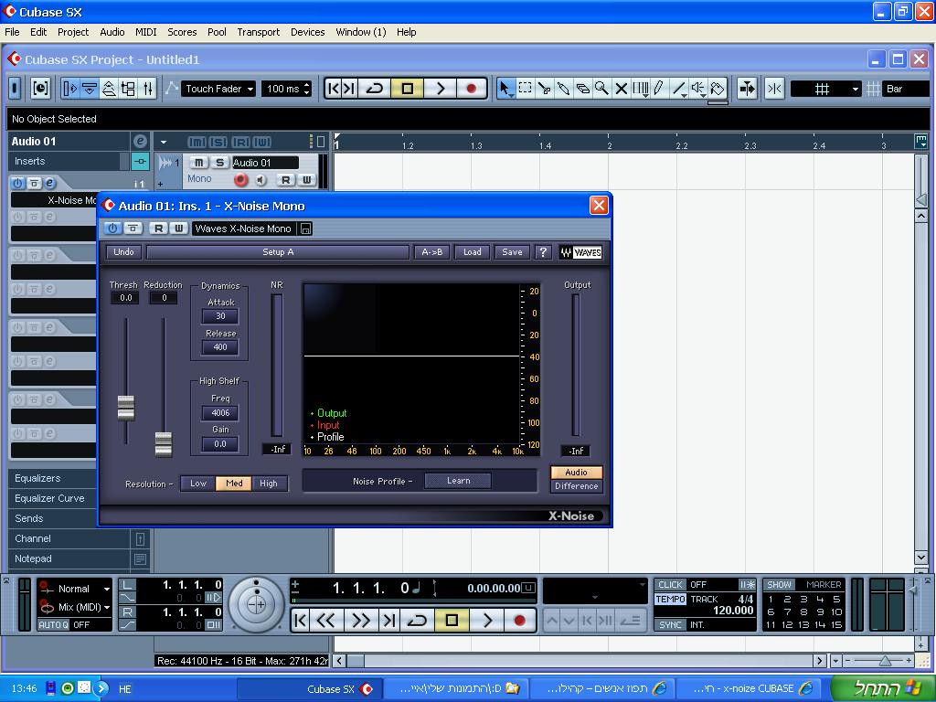
Task: Toggle metronome CLICK in transport
Action: point(670,584)
